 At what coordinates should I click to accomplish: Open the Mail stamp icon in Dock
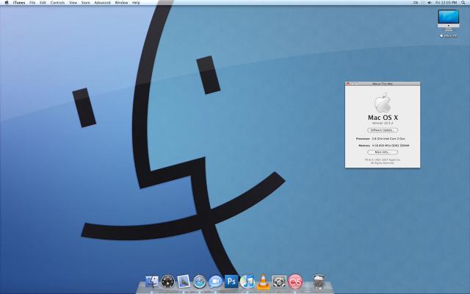tap(184, 282)
